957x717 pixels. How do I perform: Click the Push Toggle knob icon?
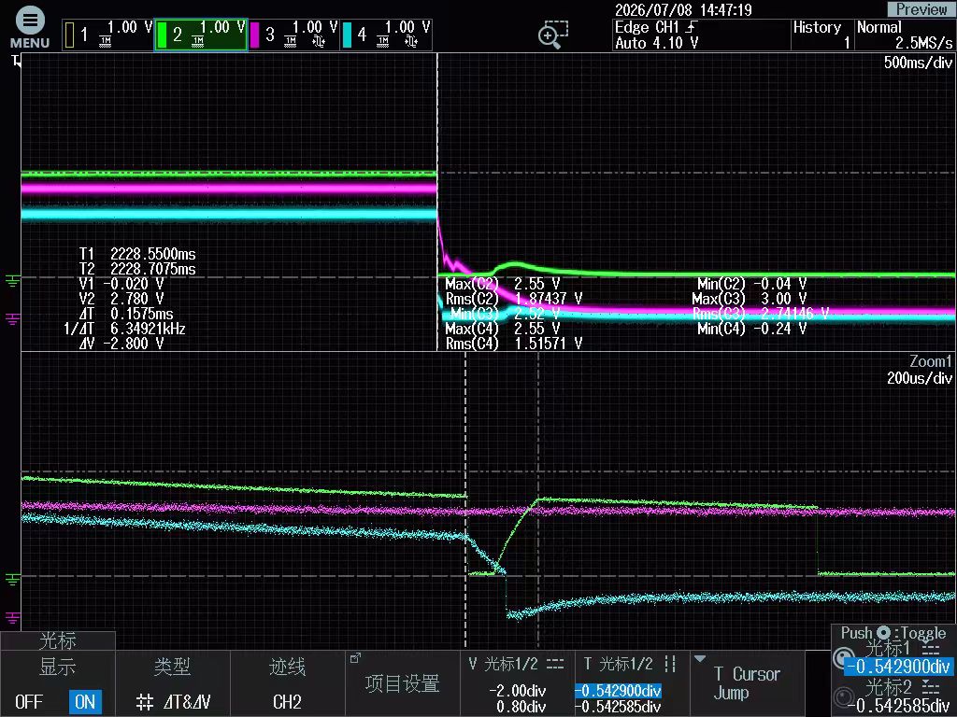click(883, 633)
